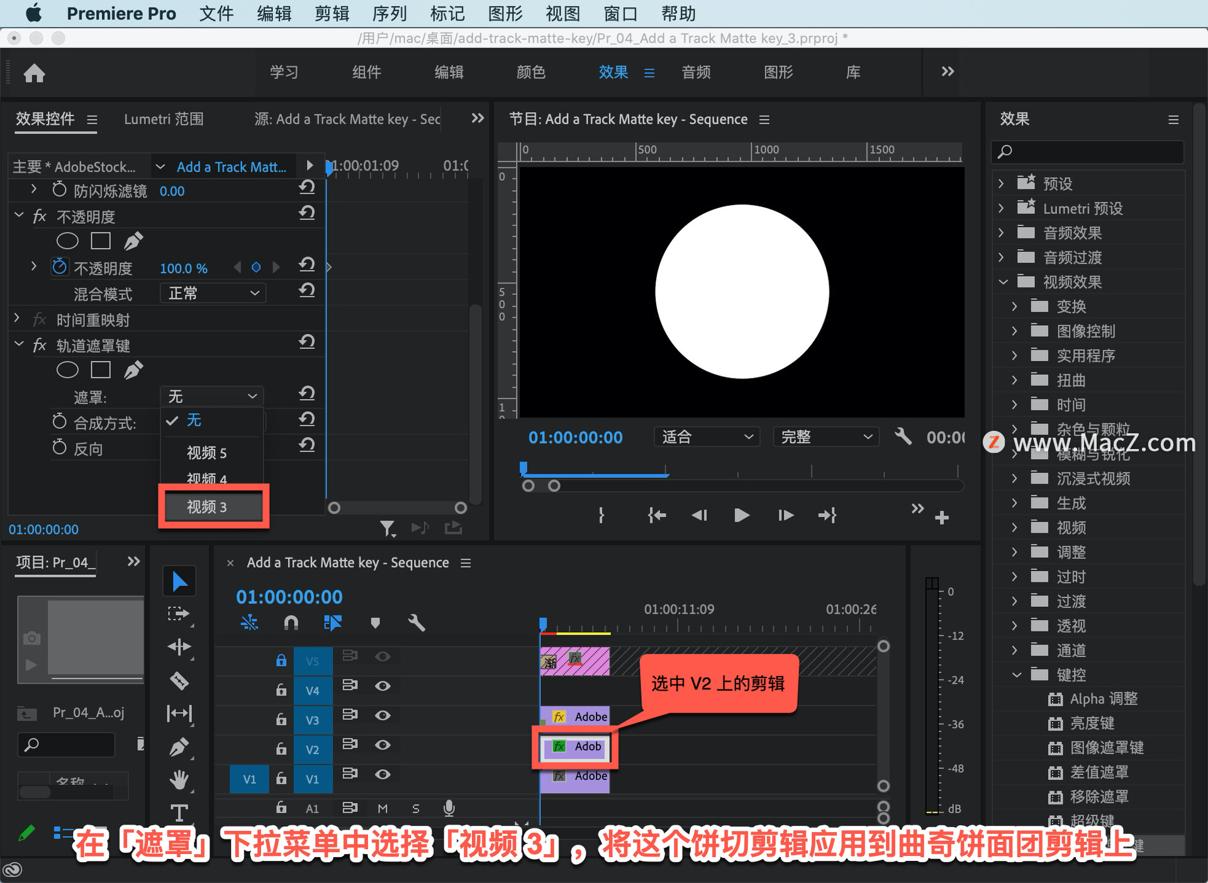The width and height of the screenshot is (1208, 883).
Task: Select the Hand tool
Action: coord(179,780)
